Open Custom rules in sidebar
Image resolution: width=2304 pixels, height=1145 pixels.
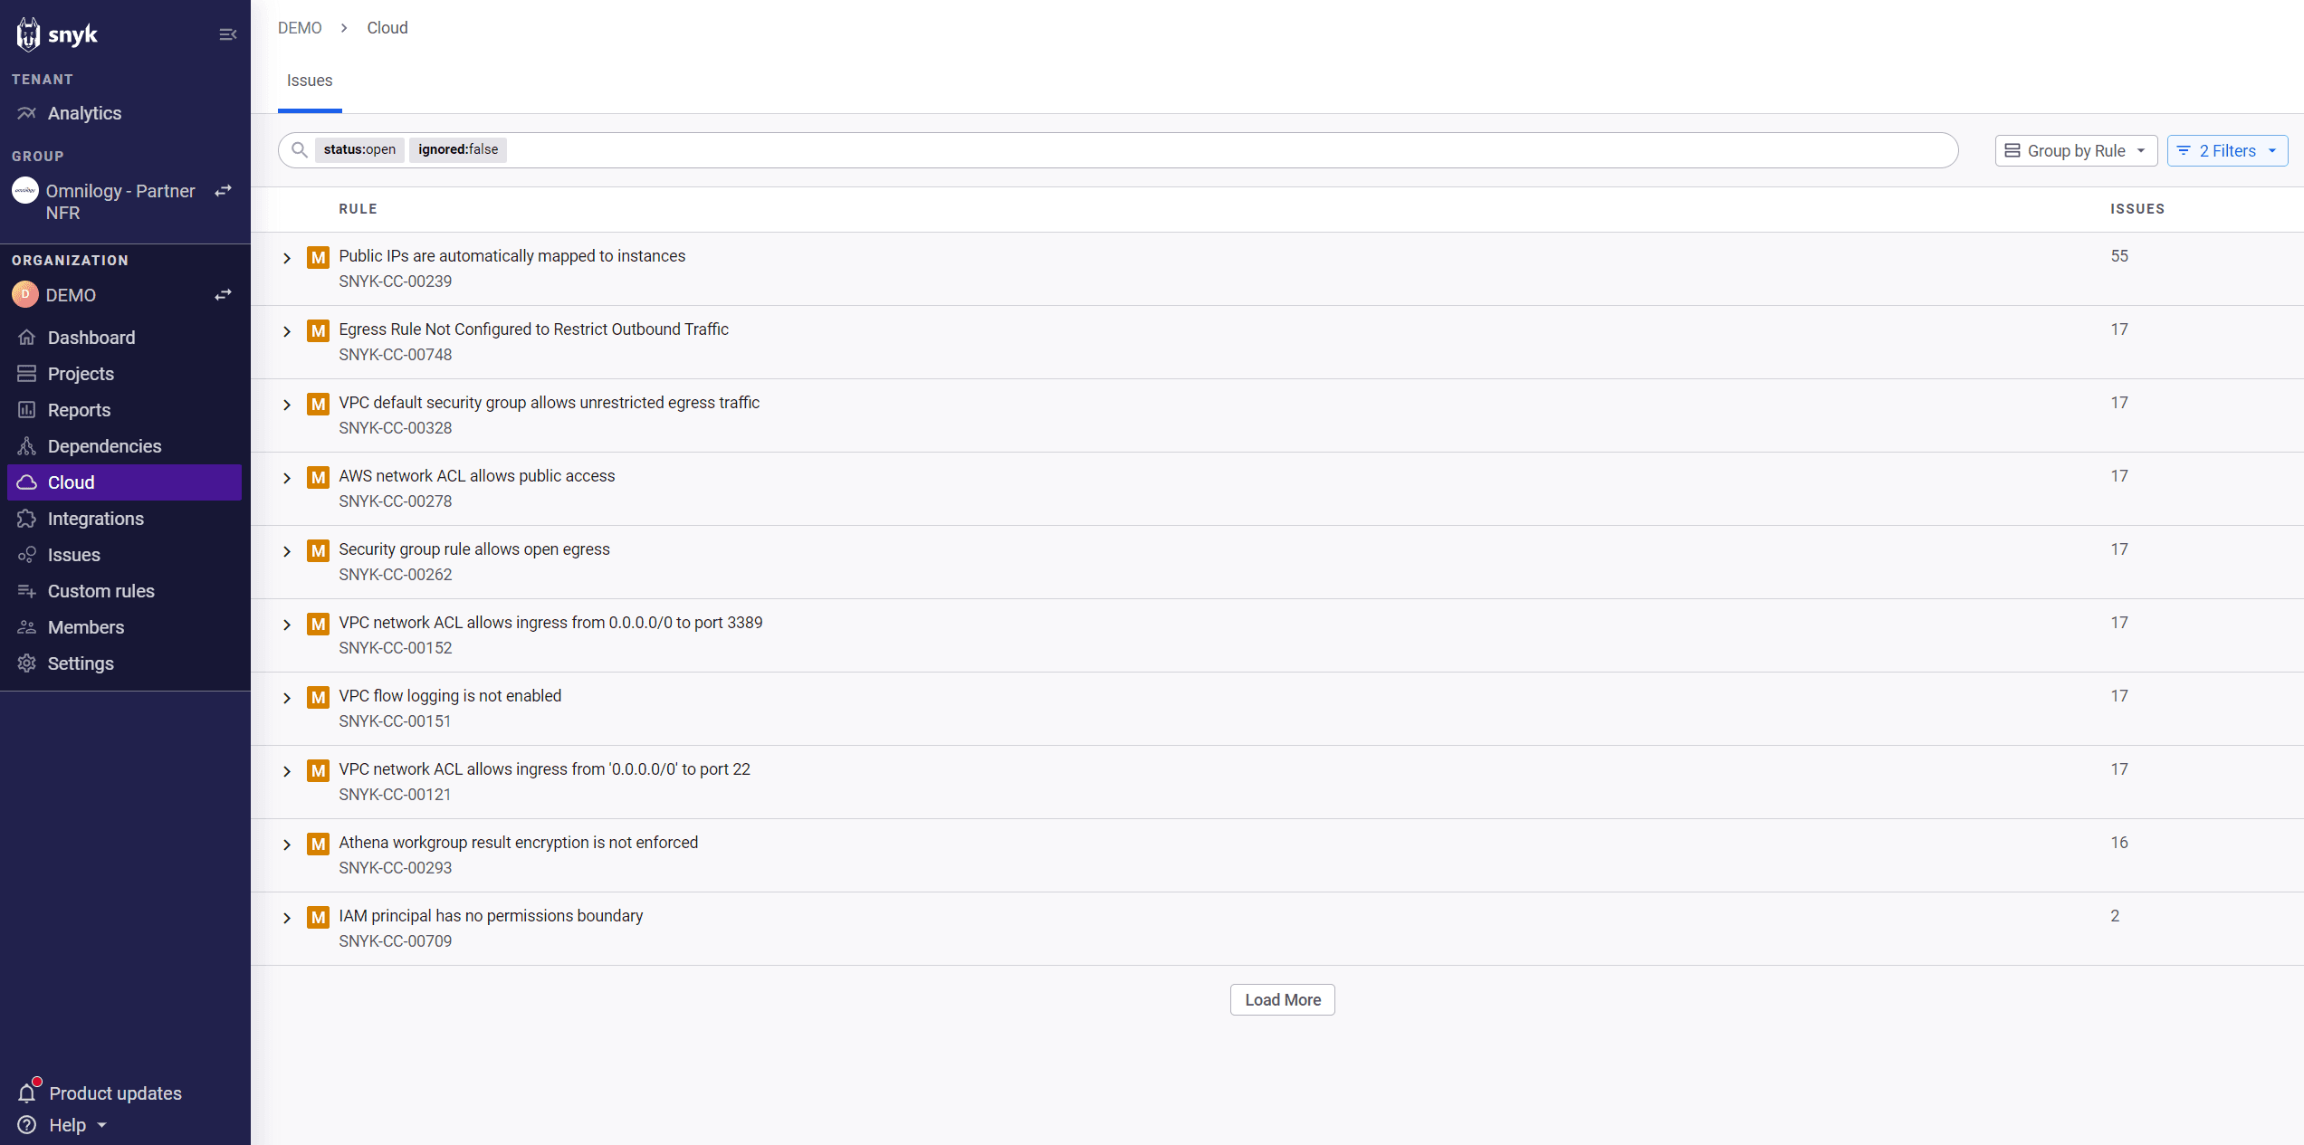(x=100, y=591)
